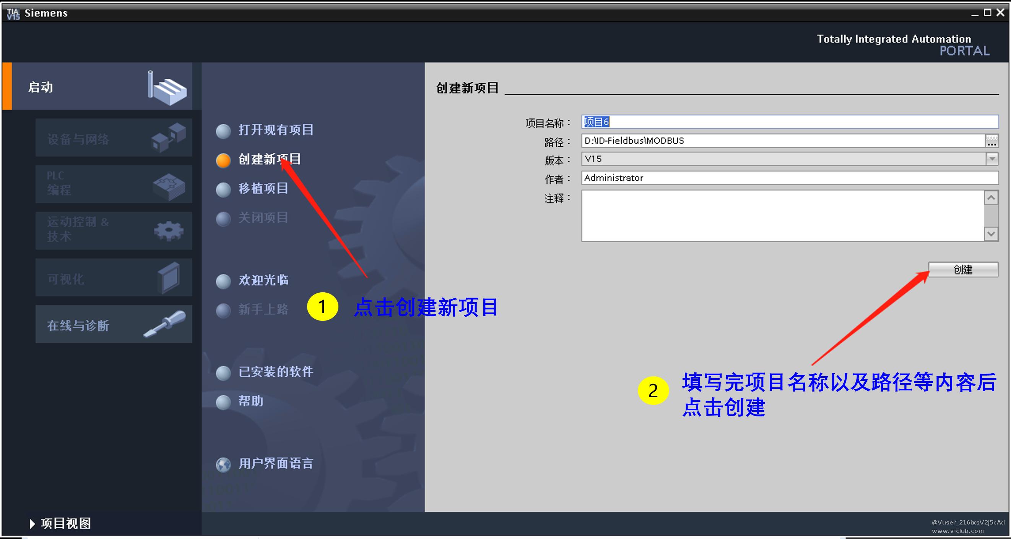The width and height of the screenshot is (1011, 539).
Task: Click the 在线与诊断 screwdriver icon
Action: 165,324
